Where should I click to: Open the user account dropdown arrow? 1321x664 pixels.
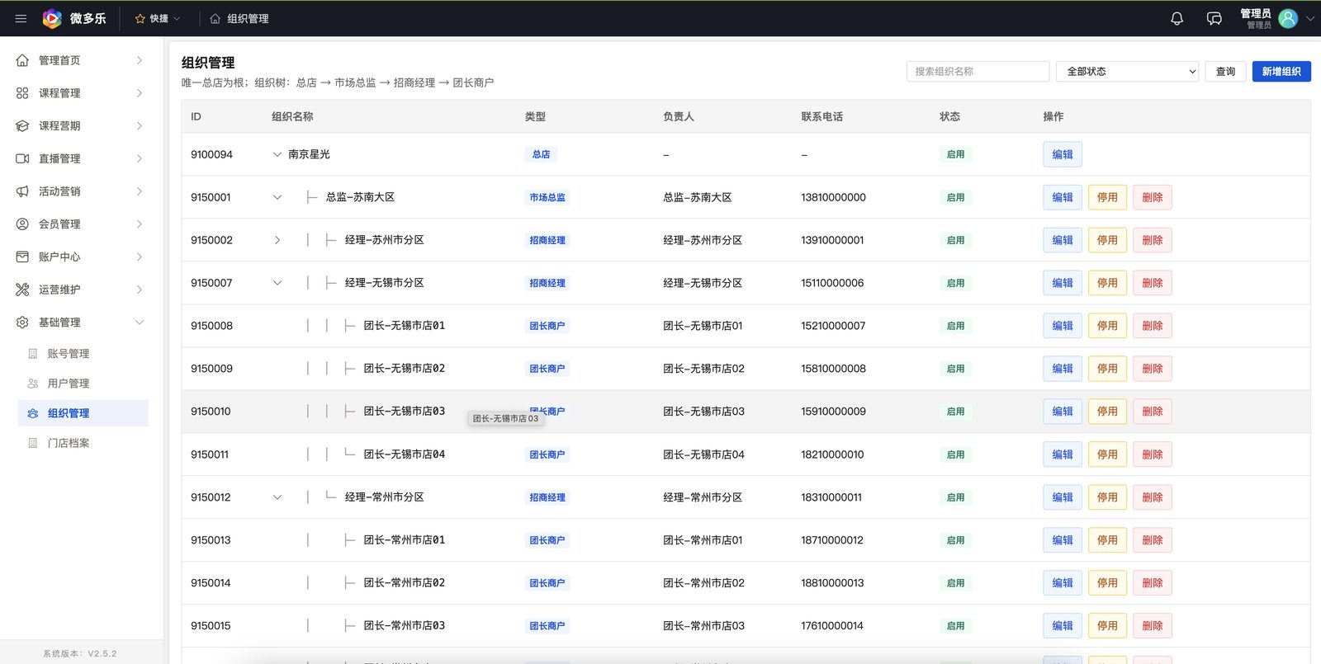pyautogui.click(x=1309, y=18)
